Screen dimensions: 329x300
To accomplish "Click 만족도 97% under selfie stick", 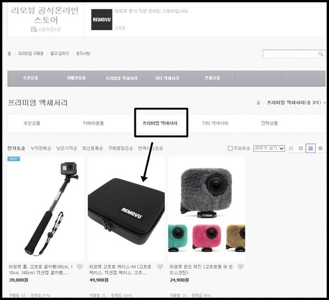I will pos(41,296).
